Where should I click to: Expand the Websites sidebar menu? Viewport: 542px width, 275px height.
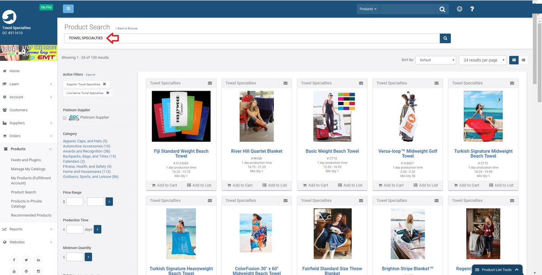pos(28,242)
